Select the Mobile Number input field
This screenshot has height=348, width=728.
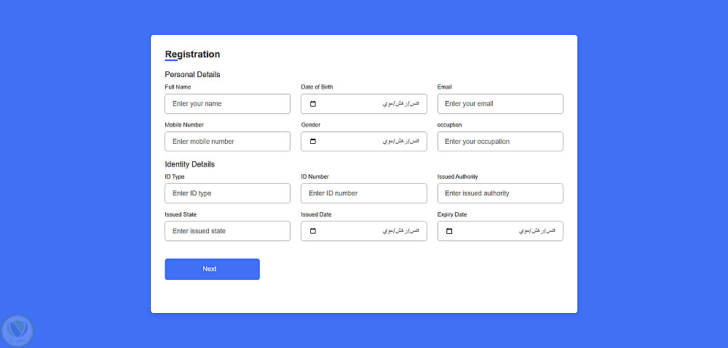tap(227, 142)
